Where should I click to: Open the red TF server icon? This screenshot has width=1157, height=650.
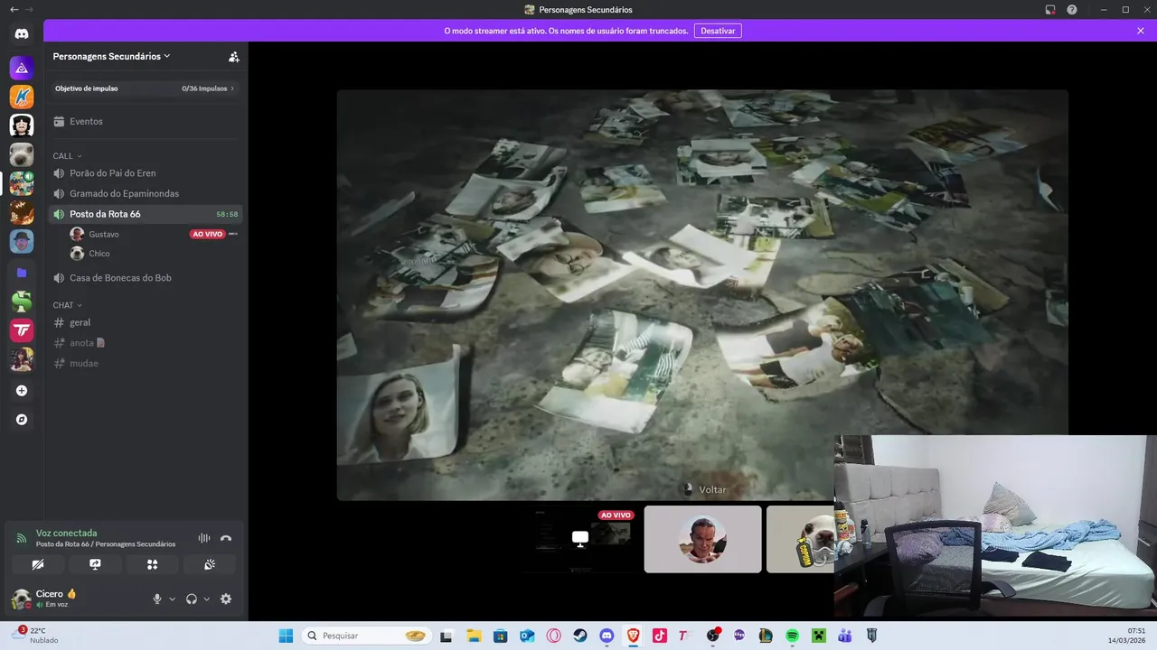click(22, 330)
